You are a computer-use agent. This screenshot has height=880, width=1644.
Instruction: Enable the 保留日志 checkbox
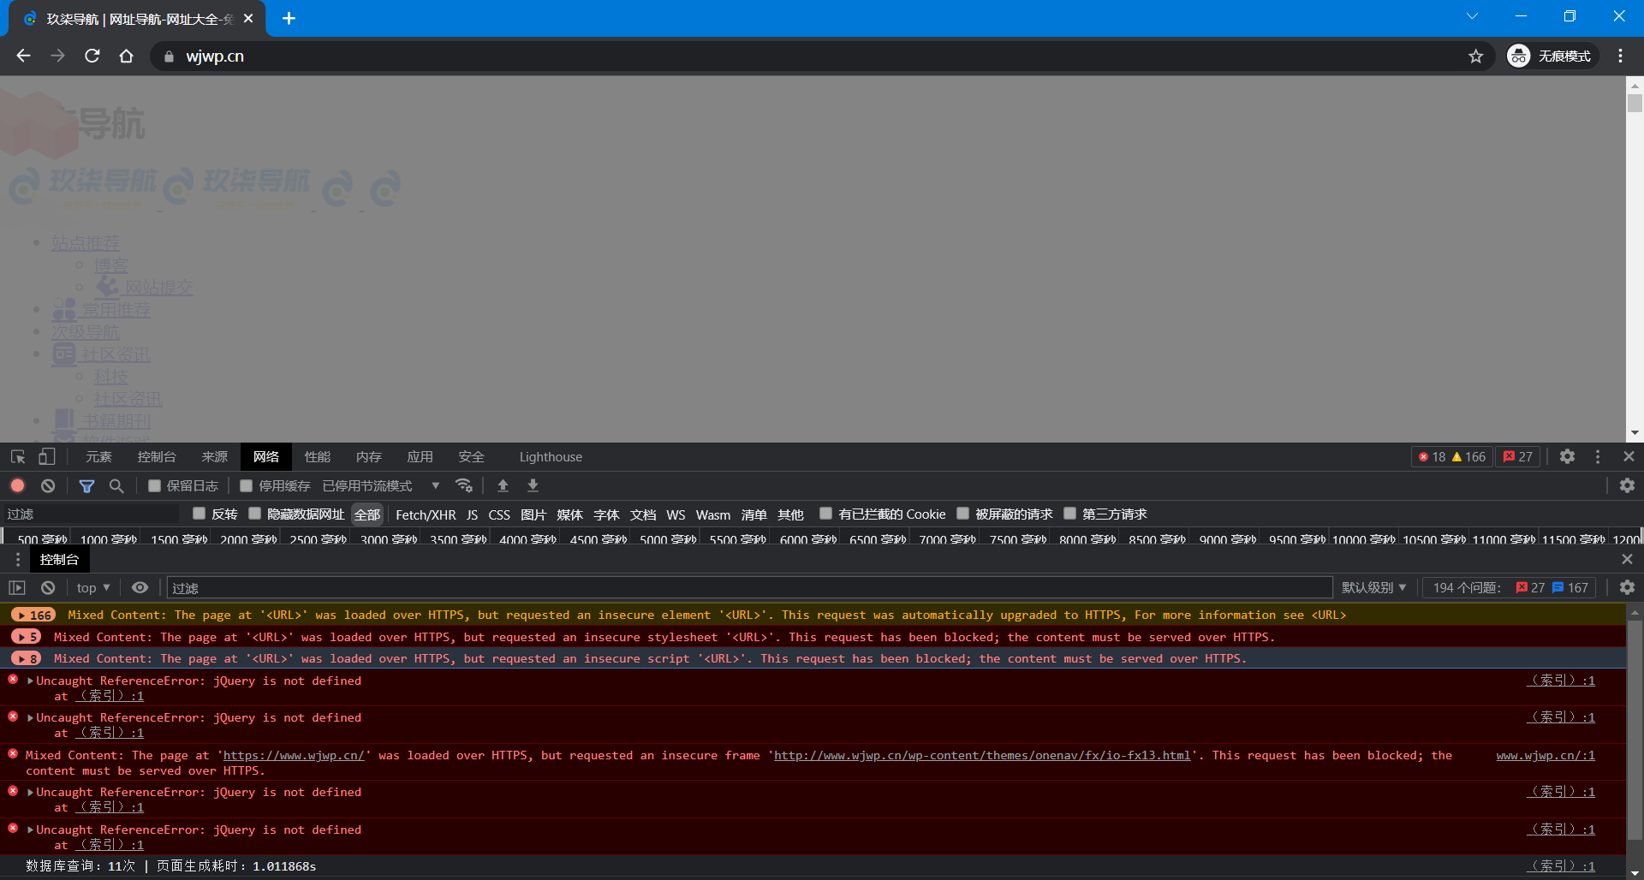pyautogui.click(x=154, y=485)
